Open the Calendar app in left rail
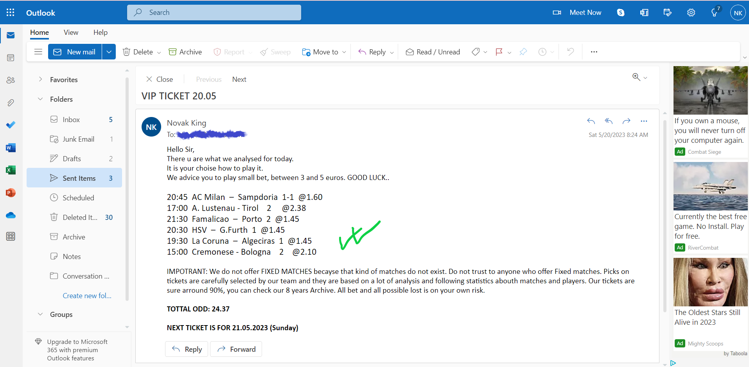Viewport: 749px width, 367px height. click(11, 58)
